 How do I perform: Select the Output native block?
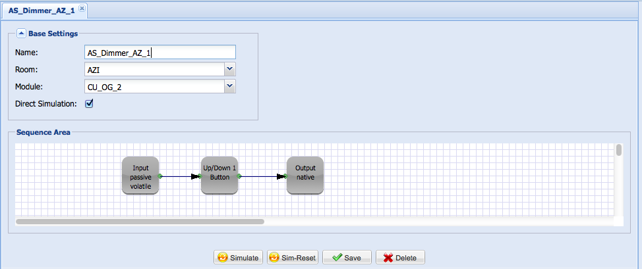click(x=305, y=176)
